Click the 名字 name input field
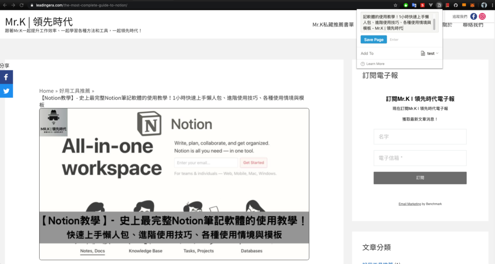 click(x=420, y=137)
